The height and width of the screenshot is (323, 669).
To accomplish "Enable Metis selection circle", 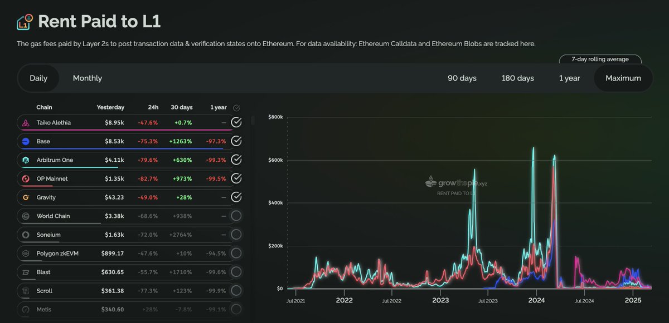I will tap(236, 309).
